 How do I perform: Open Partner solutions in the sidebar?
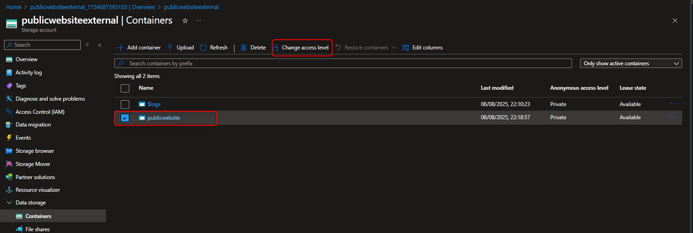35,177
